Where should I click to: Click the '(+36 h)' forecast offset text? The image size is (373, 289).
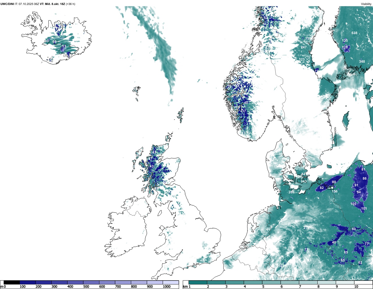pos(71,4)
